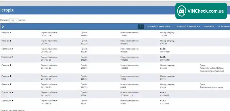The image size is (230, 111).
Task: Click BA-ID value 47572455
Action: [164, 104]
